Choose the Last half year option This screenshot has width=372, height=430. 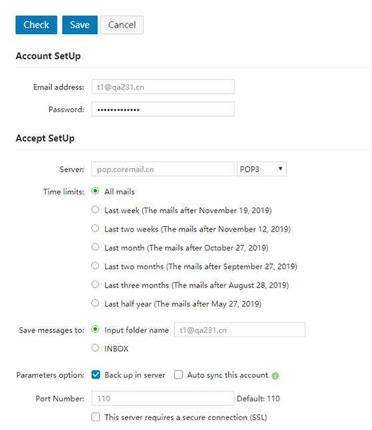click(x=95, y=303)
